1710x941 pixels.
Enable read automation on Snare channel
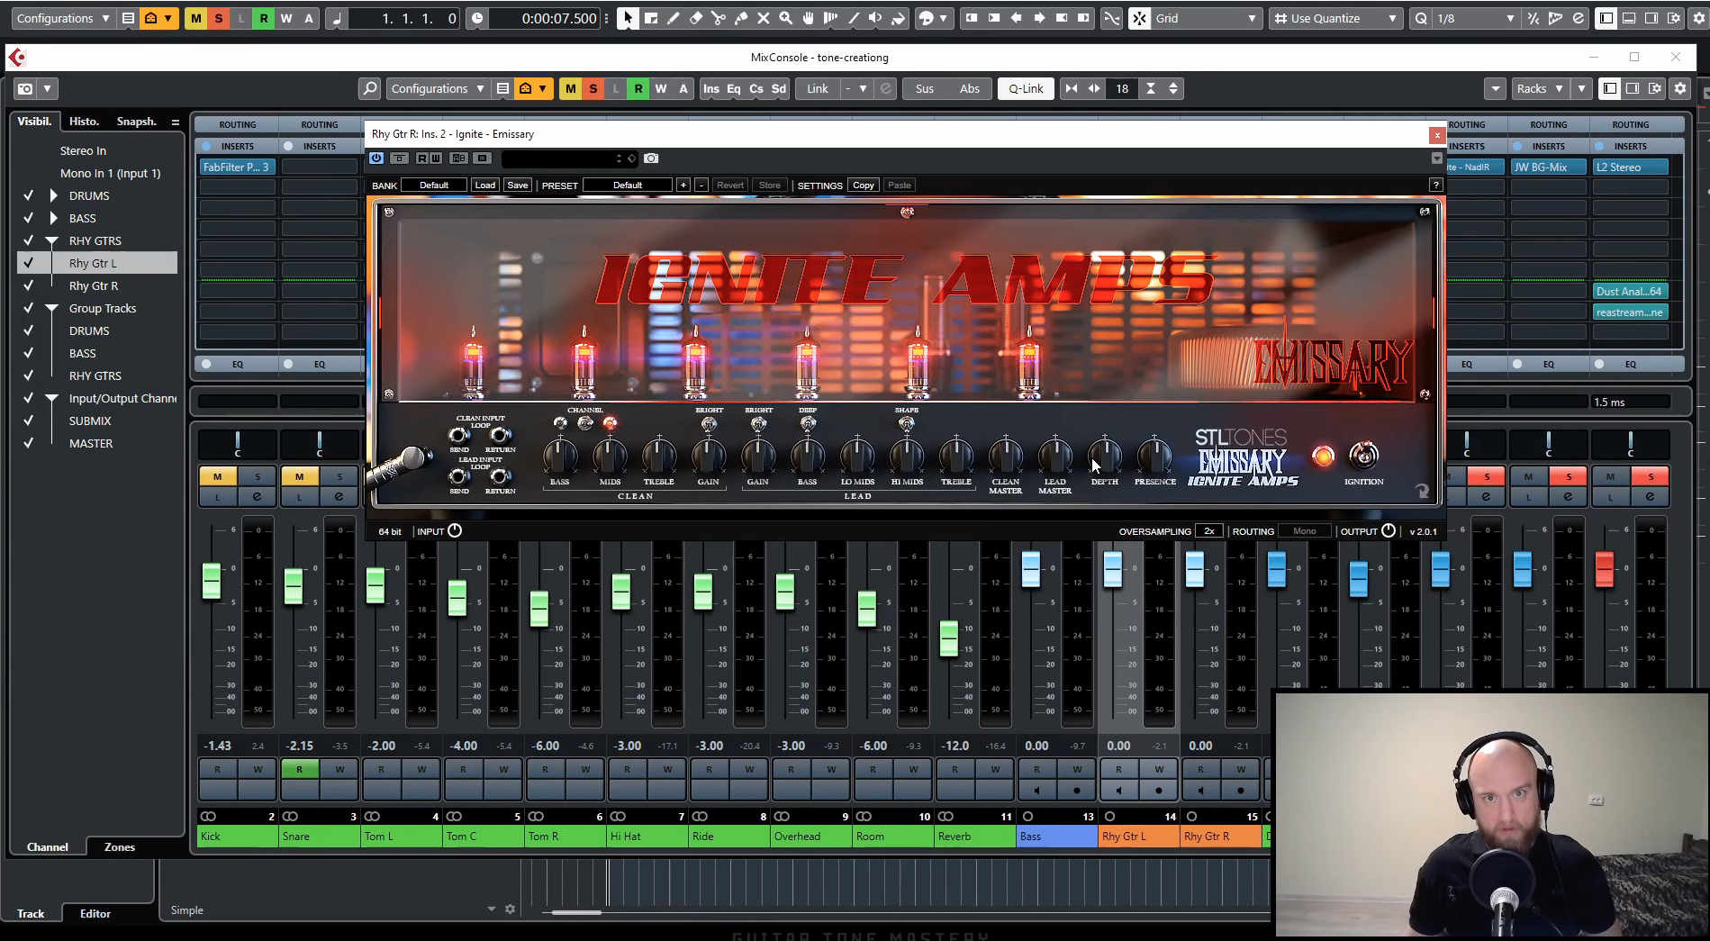point(299,769)
